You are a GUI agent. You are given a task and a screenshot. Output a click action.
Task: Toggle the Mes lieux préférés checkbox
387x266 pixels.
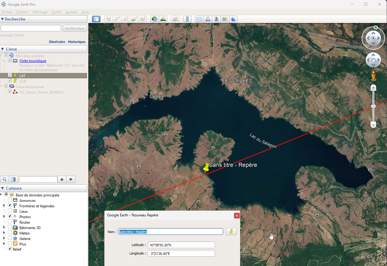(x=6, y=55)
